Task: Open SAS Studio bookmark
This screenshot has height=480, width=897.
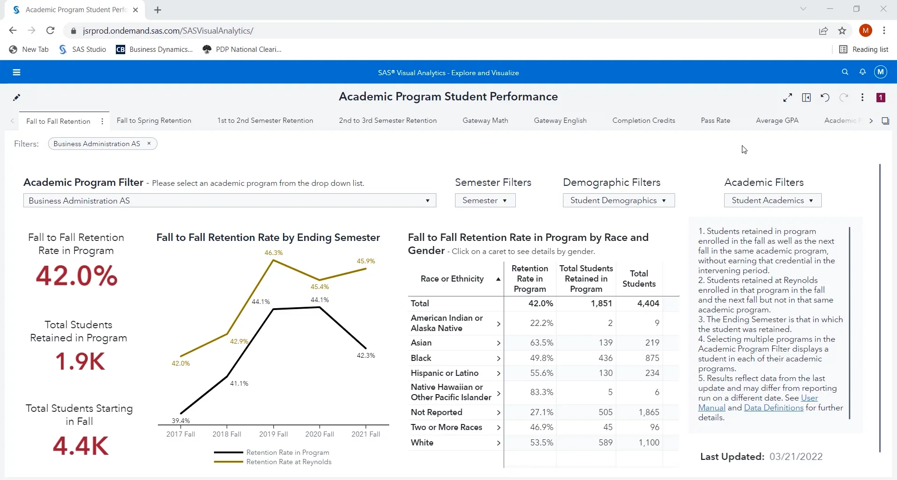Action: pos(83,49)
